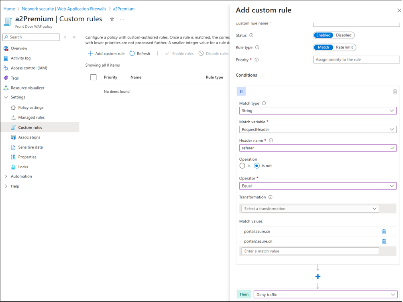
Task: Click the info icon beside Priority
Action: (256, 60)
